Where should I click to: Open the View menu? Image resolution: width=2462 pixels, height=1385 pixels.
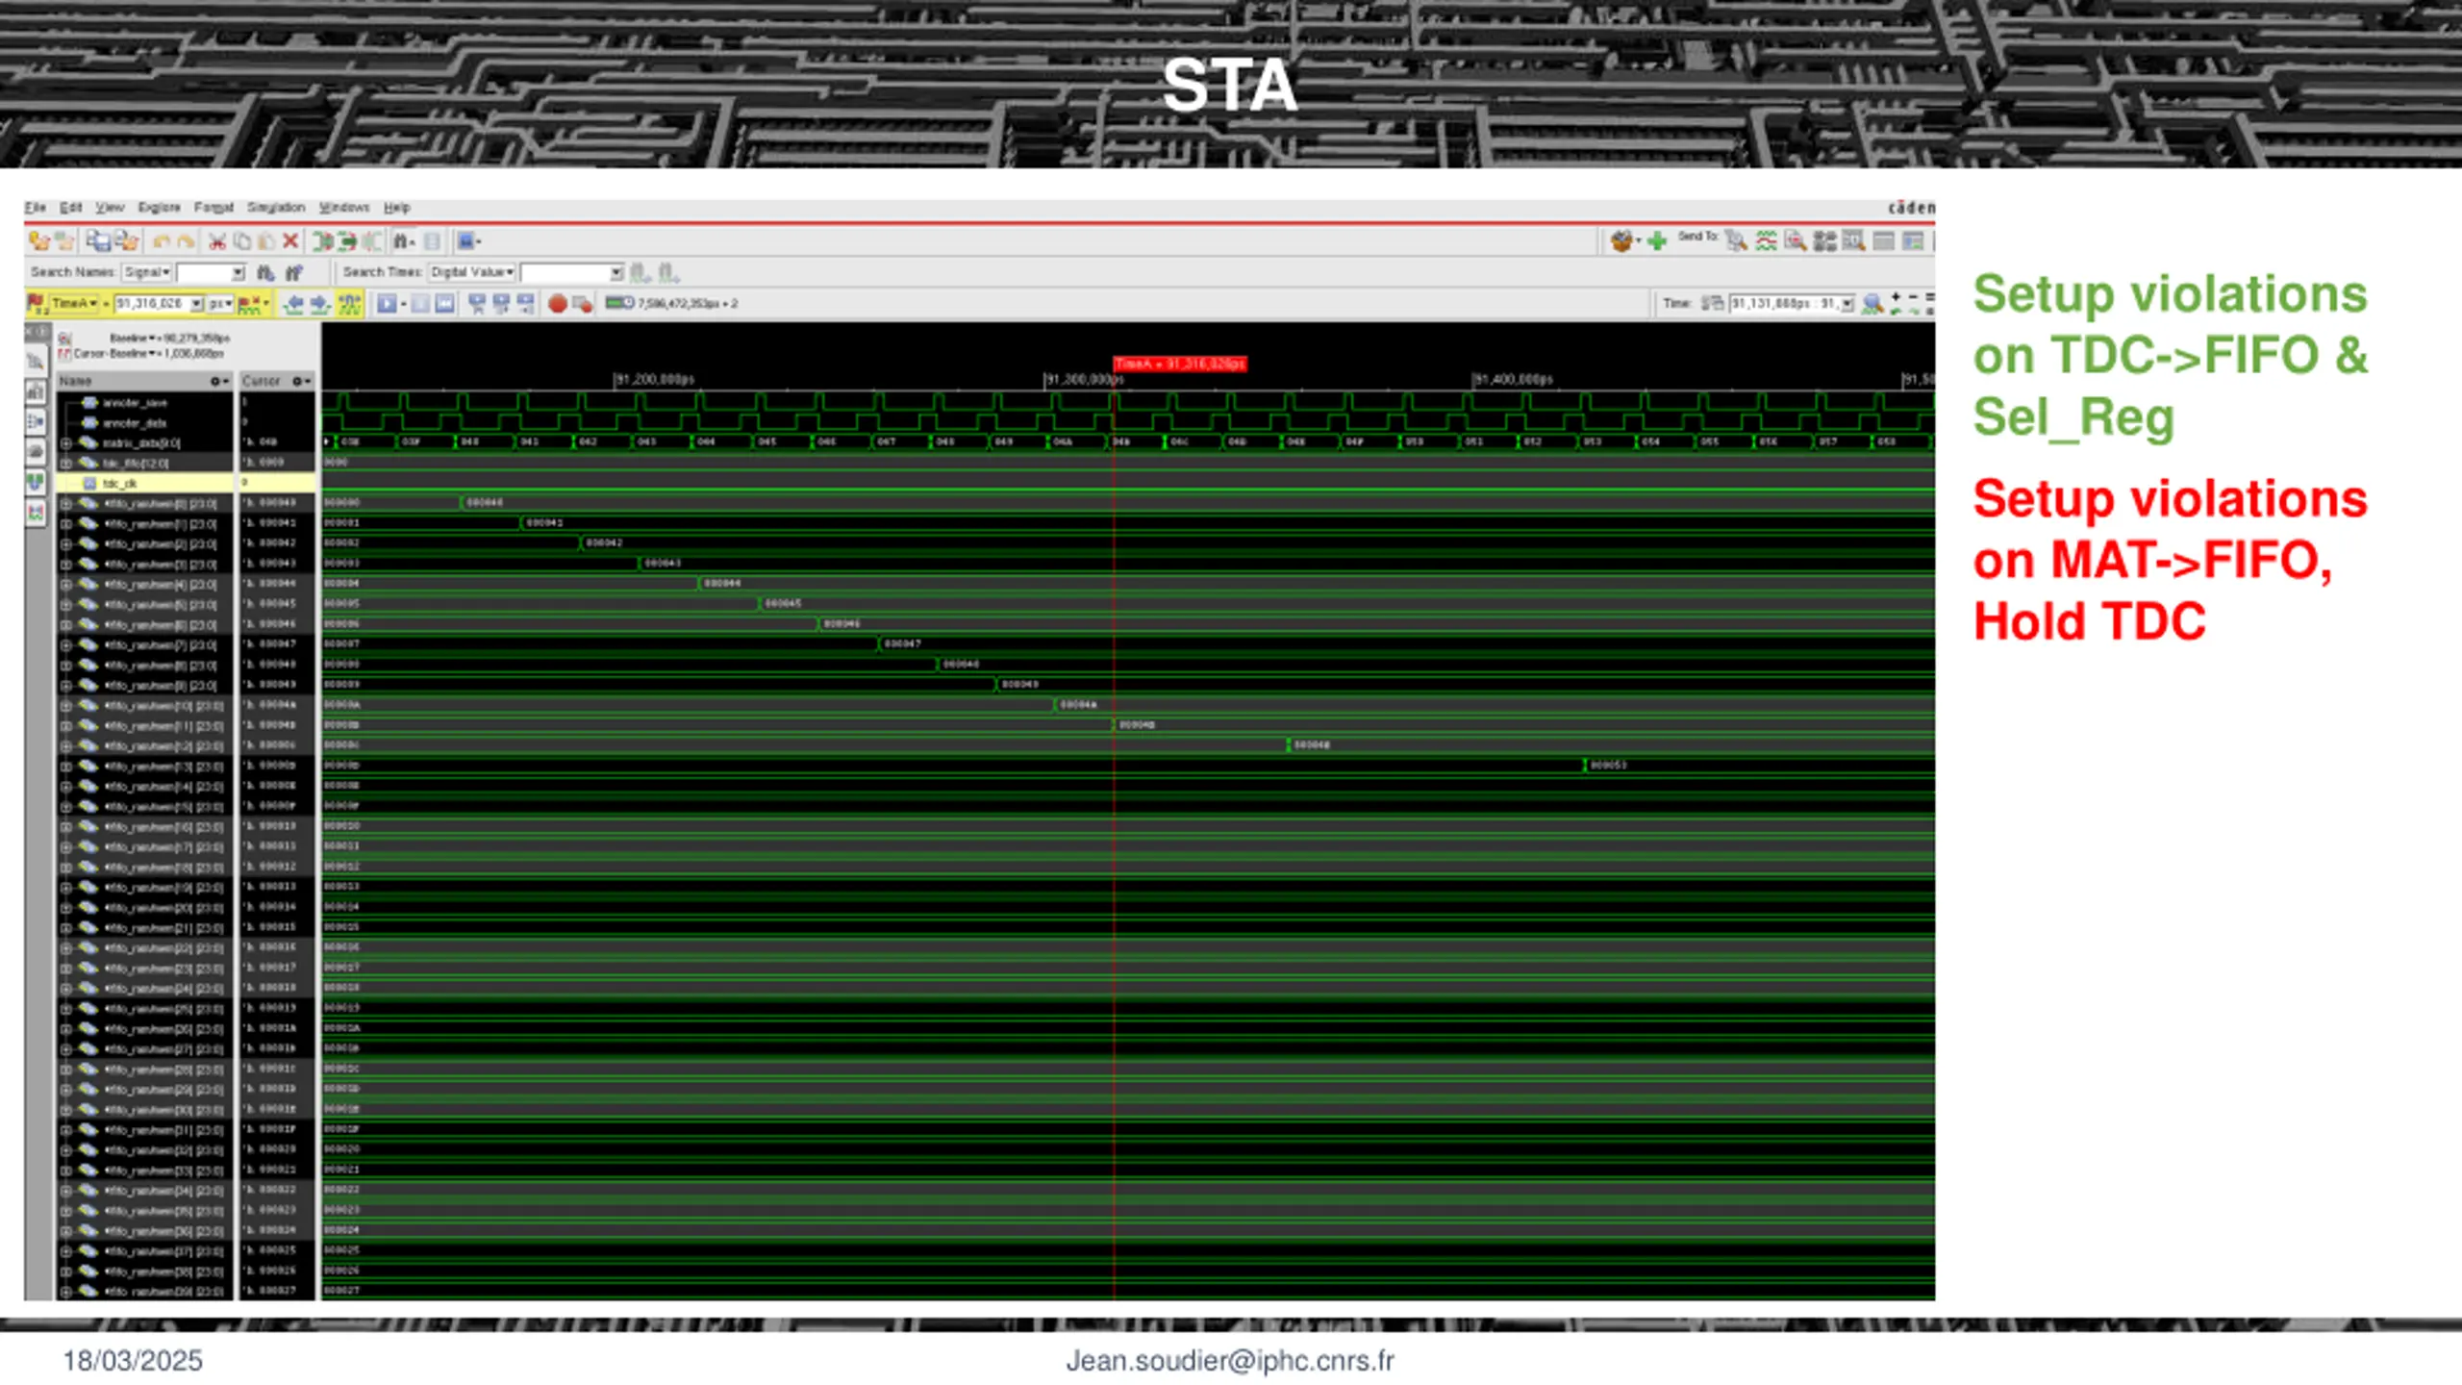(x=110, y=207)
